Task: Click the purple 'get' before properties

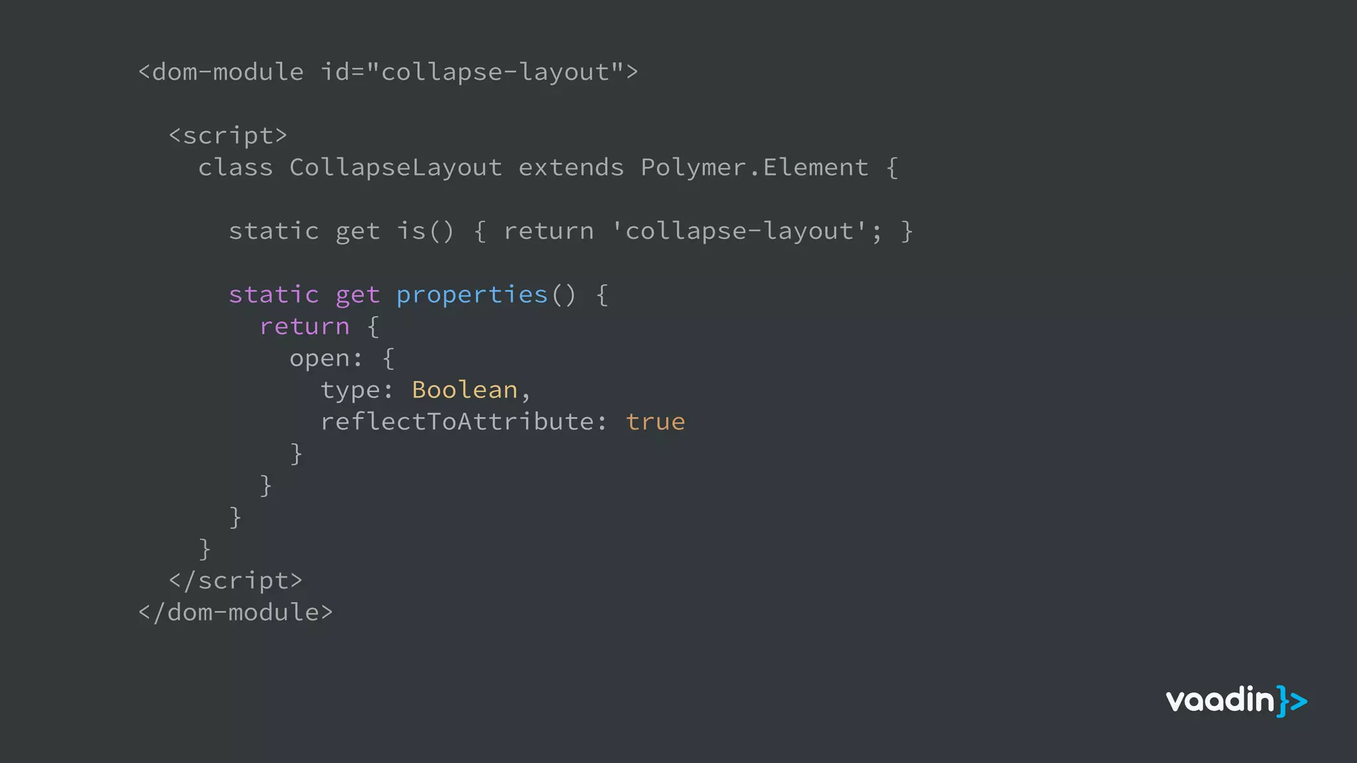Action: pos(358,295)
